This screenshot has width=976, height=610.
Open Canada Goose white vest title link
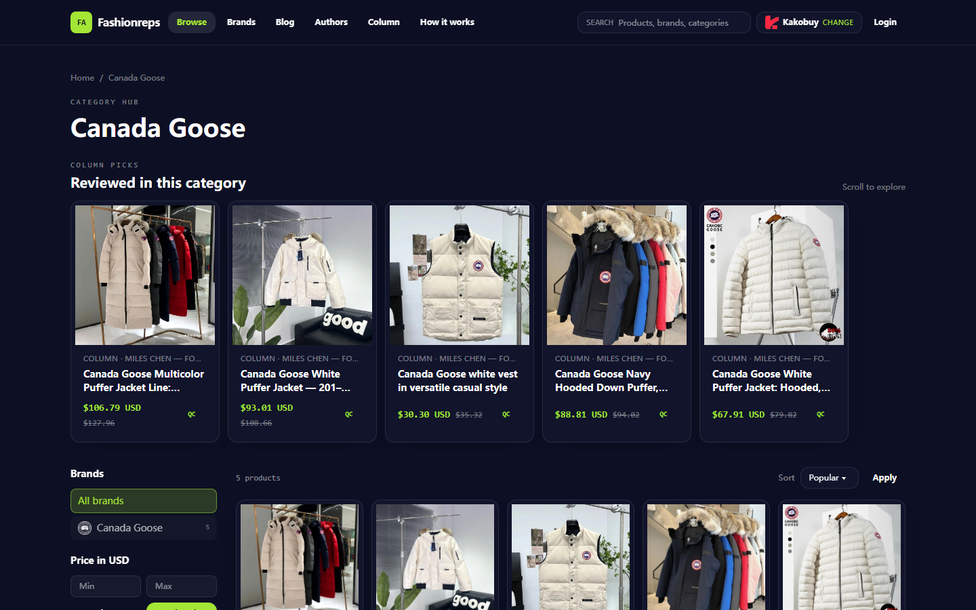[x=457, y=381]
